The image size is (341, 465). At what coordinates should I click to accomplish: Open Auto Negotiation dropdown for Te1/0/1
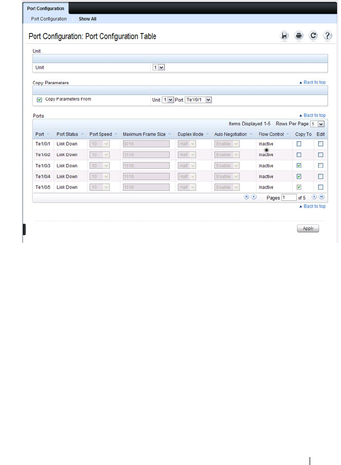point(227,144)
